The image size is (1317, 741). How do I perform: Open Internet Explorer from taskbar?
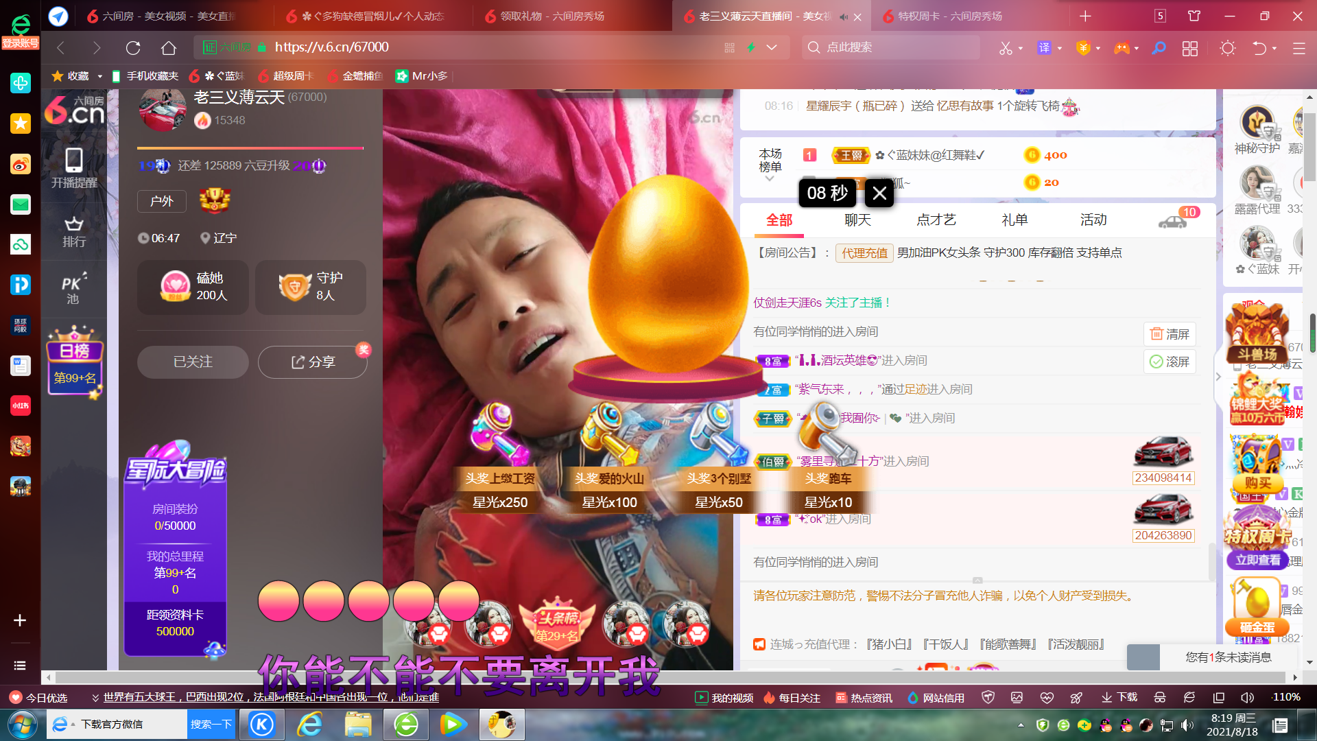(309, 725)
